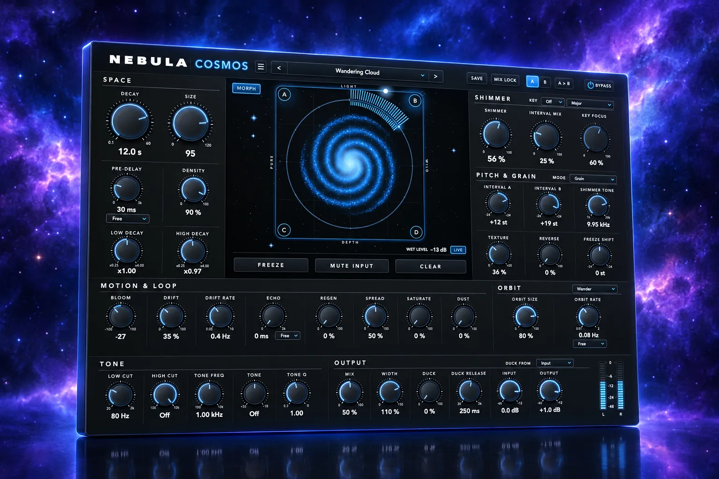Click the Freeze button
The width and height of the screenshot is (719, 479).
[271, 265]
